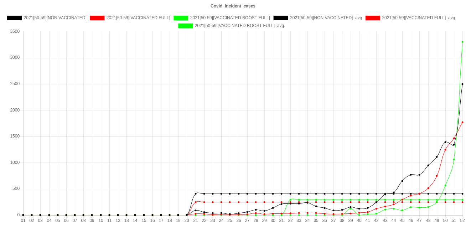This screenshot has height=233, width=466.
Task: Click the rising green curve data point at week 50
Action: click(x=445, y=185)
